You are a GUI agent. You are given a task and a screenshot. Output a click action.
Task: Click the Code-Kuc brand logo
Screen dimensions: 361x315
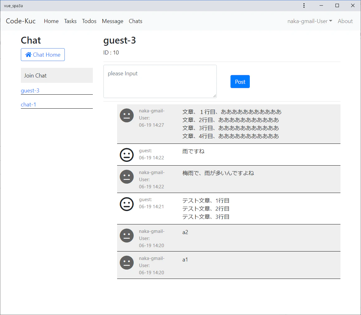point(21,21)
